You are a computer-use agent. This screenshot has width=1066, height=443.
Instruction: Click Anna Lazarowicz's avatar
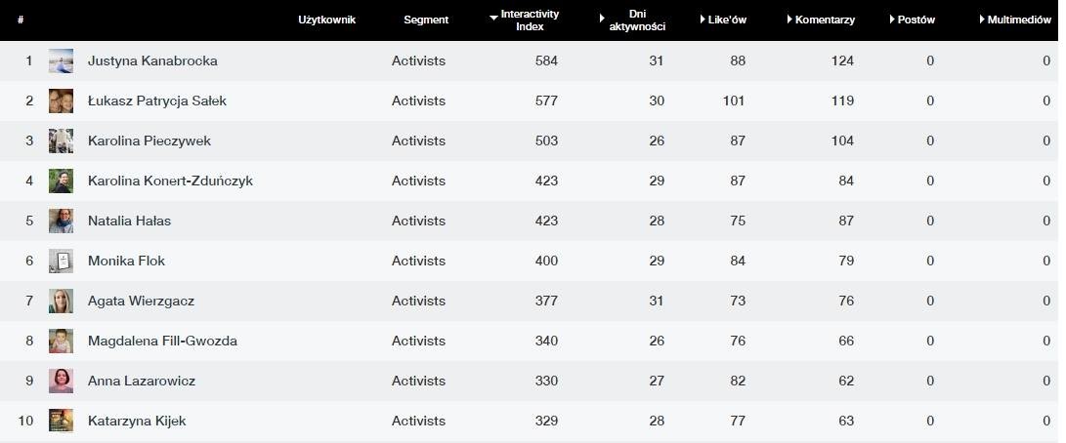pyautogui.click(x=61, y=381)
